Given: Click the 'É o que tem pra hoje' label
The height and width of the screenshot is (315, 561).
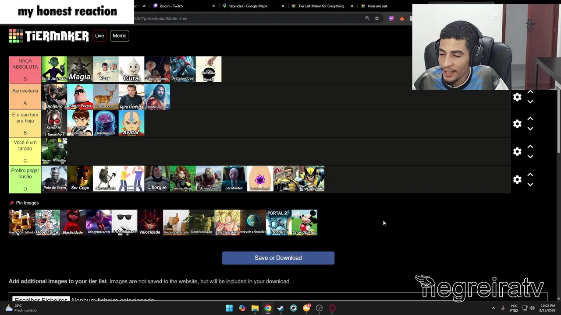Looking at the screenshot, I should 25,123.
